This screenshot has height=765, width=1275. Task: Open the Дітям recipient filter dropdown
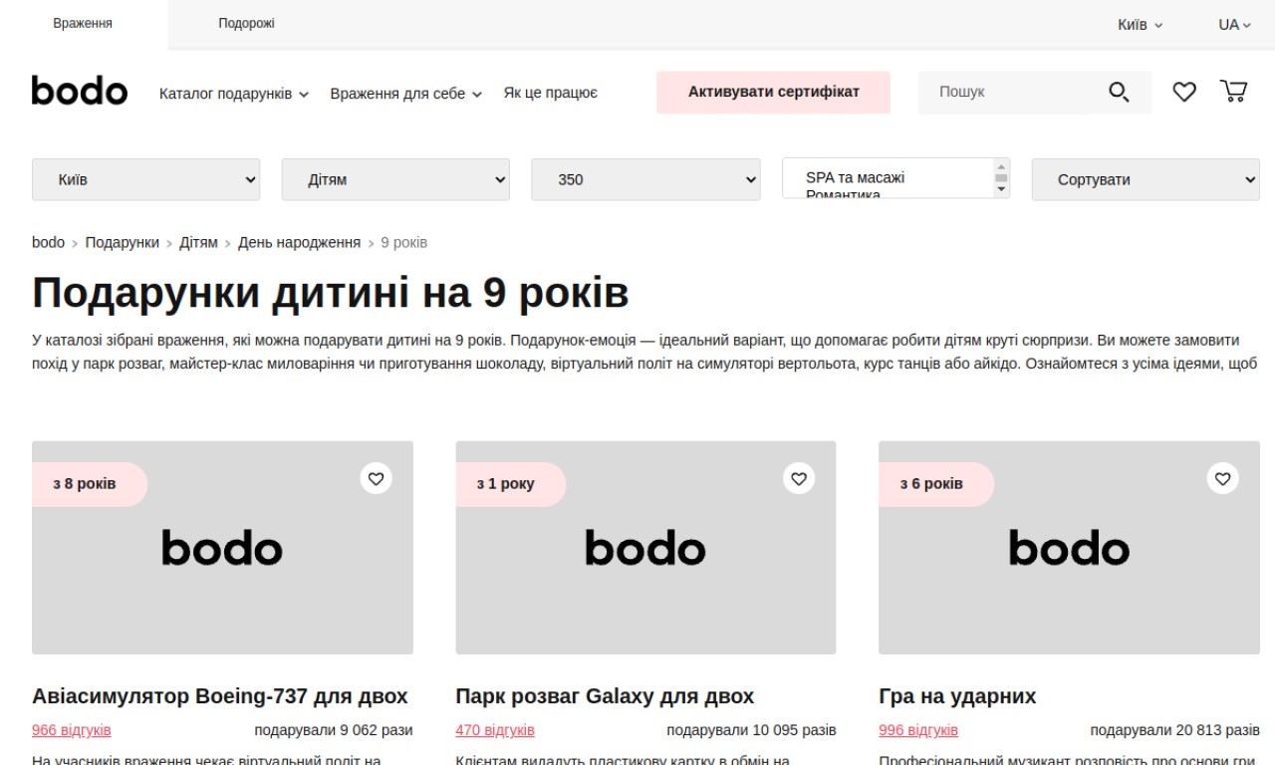[x=395, y=179]
